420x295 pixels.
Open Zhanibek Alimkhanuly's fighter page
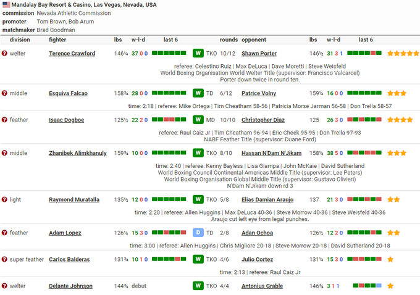pyautogui.click(x=77, y=153)
